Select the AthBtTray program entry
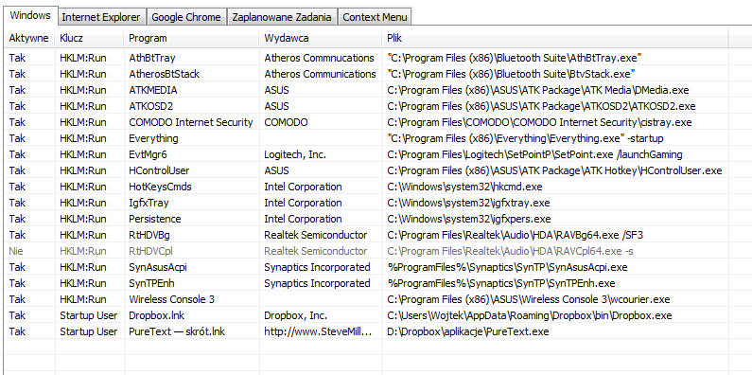752x375 pixels. [x=152, y=58]
